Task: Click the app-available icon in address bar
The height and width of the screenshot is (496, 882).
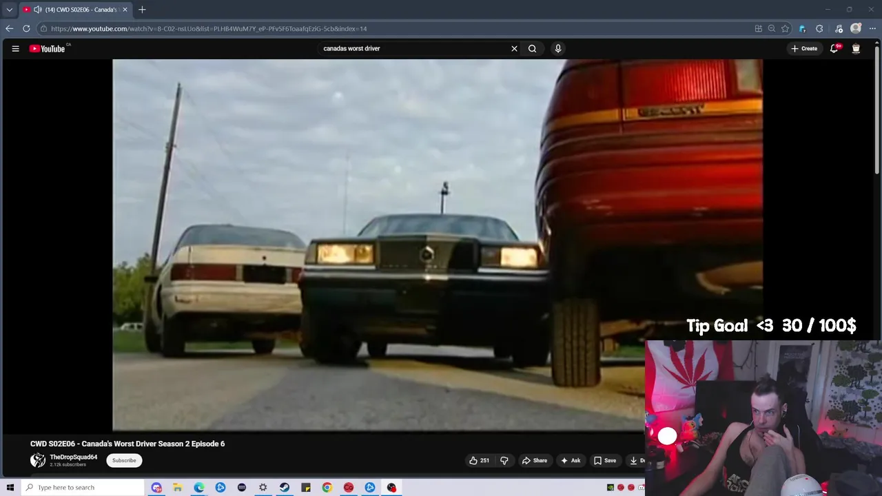Action: click(x=759, y=29)
